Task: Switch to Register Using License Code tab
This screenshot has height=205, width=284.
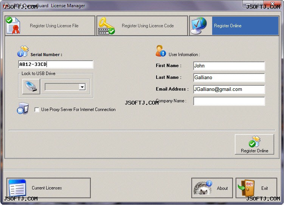Action: point(142,26)
